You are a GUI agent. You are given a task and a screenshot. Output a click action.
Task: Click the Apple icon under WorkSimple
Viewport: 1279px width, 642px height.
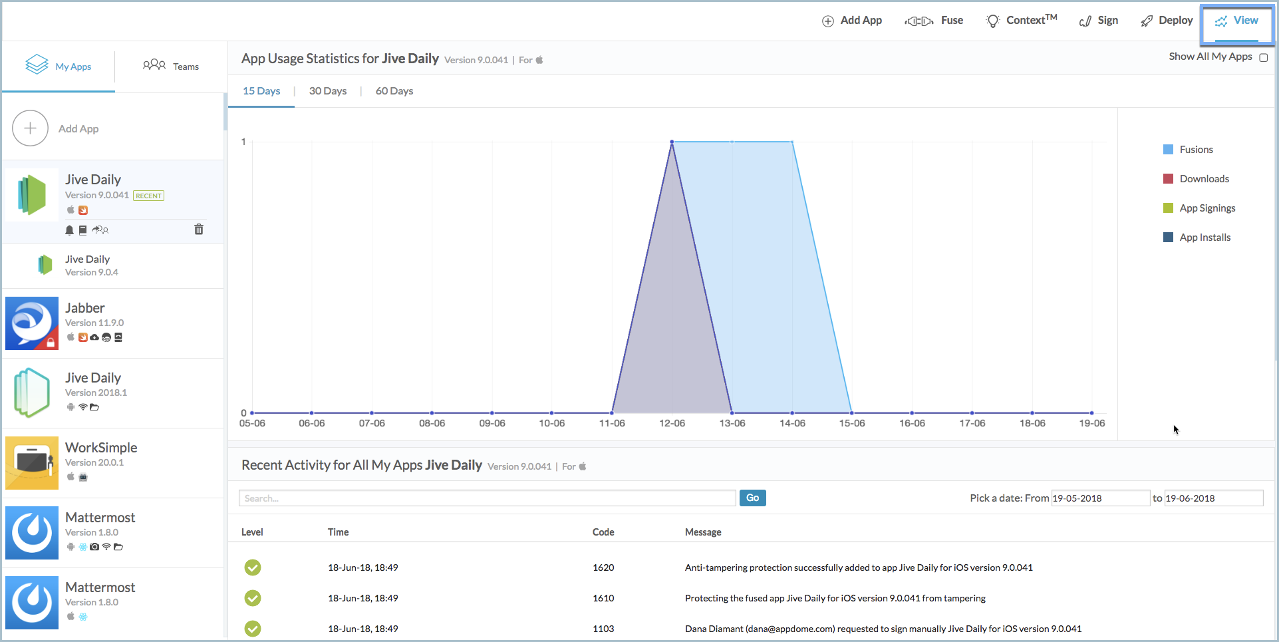(x=71, y=476)
